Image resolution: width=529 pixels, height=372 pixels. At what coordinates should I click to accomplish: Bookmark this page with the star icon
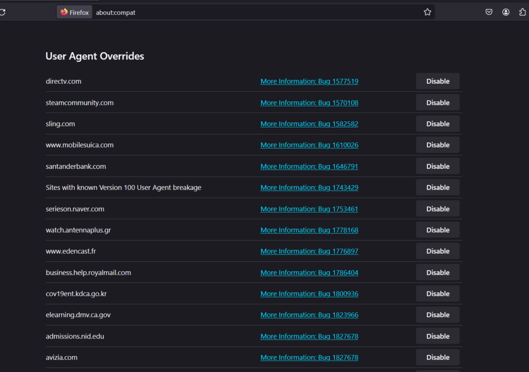(x=427, y=12)
